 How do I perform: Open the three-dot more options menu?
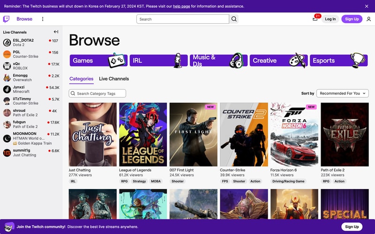[x=43, y=19]
